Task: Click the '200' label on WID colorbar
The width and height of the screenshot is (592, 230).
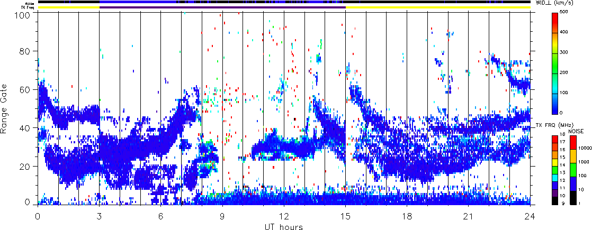Action: 564,72
